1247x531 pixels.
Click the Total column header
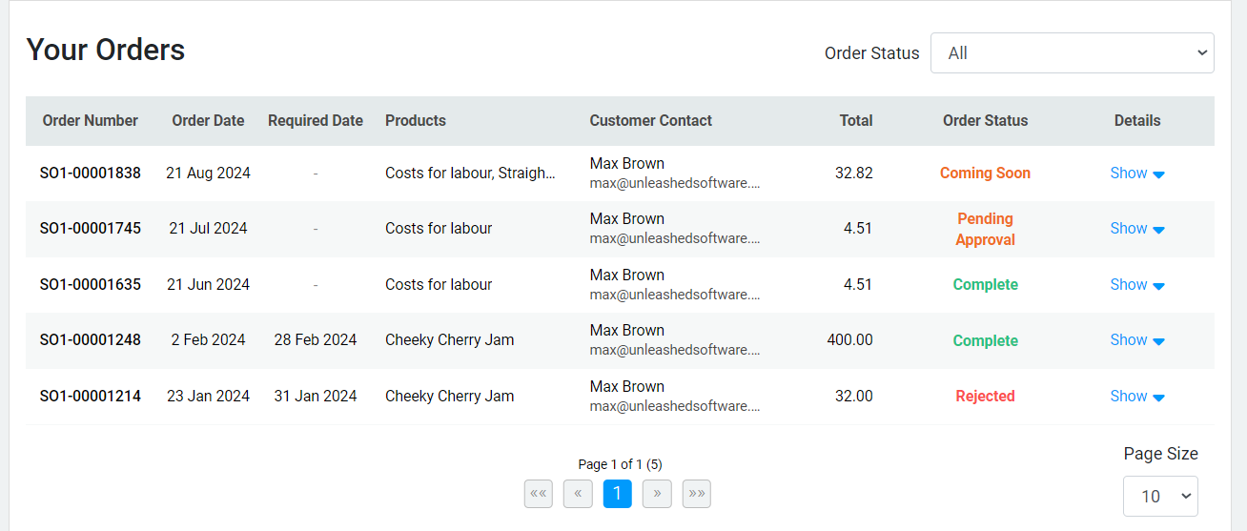click(856, 121)
